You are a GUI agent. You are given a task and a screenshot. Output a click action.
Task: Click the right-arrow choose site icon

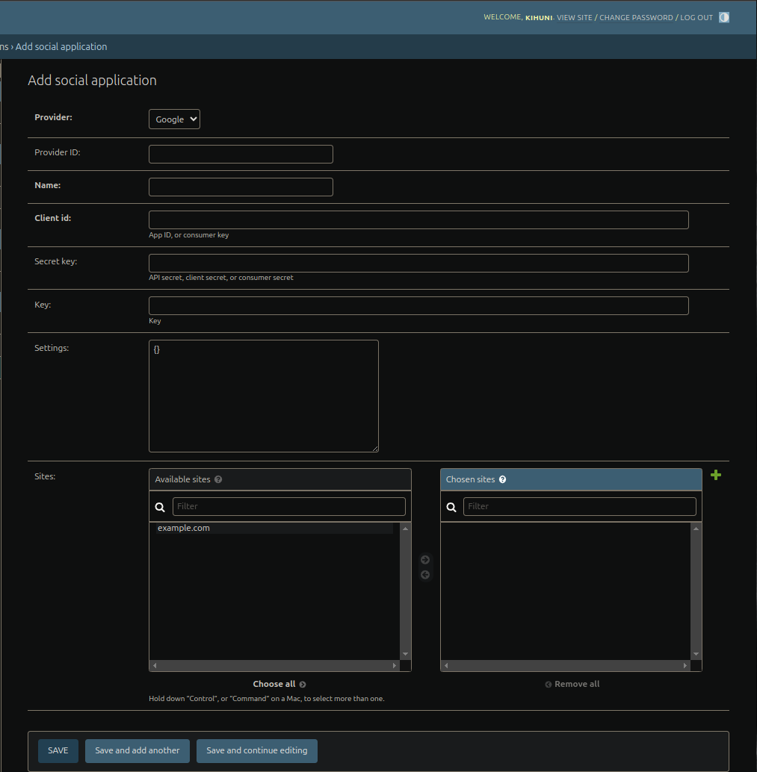pyautogui.click(x=424, y=560)
